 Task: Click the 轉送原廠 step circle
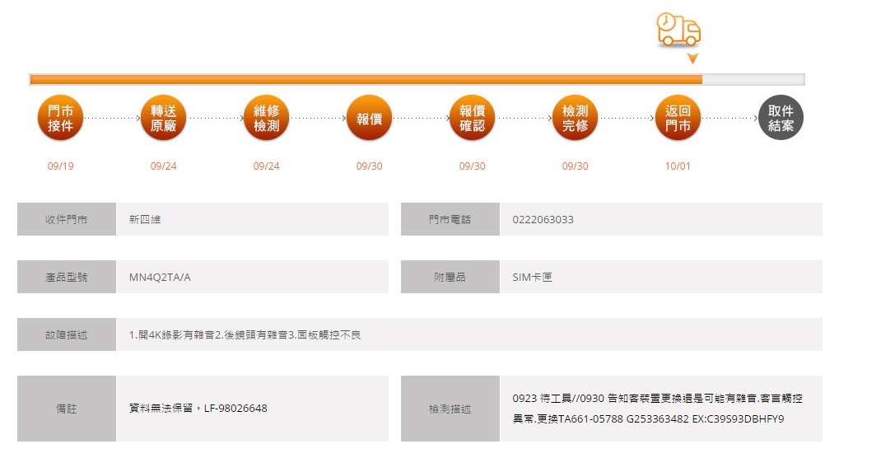coord(163,118)
